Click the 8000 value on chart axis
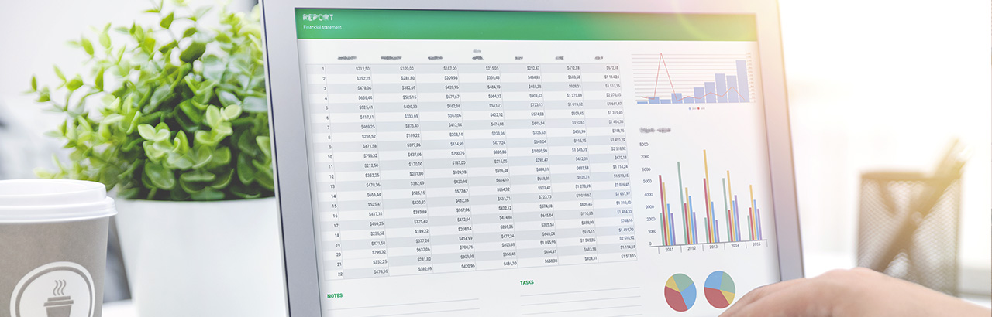Viewport: 992px width, 317px height. pyautogui.click(x=644, y=145)
